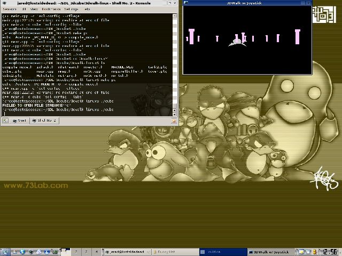Select the highlighted blue taskbar entry
The image size is (342, 256).
click(x=223, y=252)
